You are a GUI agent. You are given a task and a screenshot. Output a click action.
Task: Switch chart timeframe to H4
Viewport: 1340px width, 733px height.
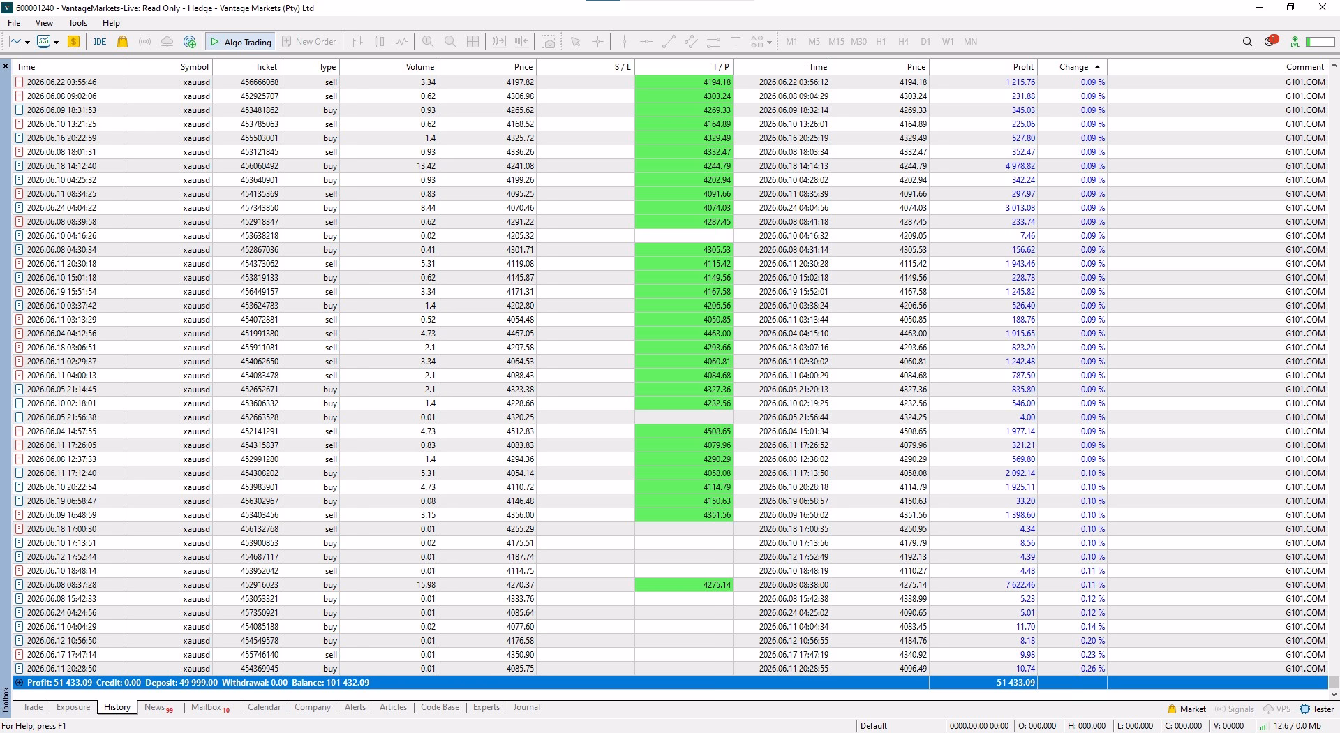[903, 42]
